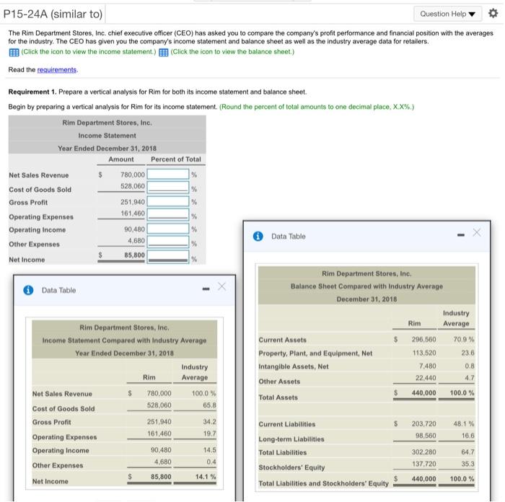The width and height of the screenshot is (505, 502).
Task: Click Long-term Liabilities value 98,560
Action: [426, 436]
